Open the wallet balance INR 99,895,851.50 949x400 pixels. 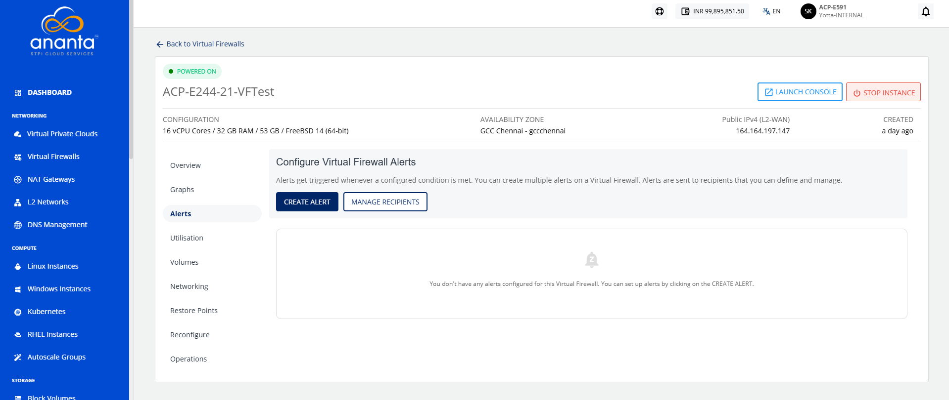712,11
